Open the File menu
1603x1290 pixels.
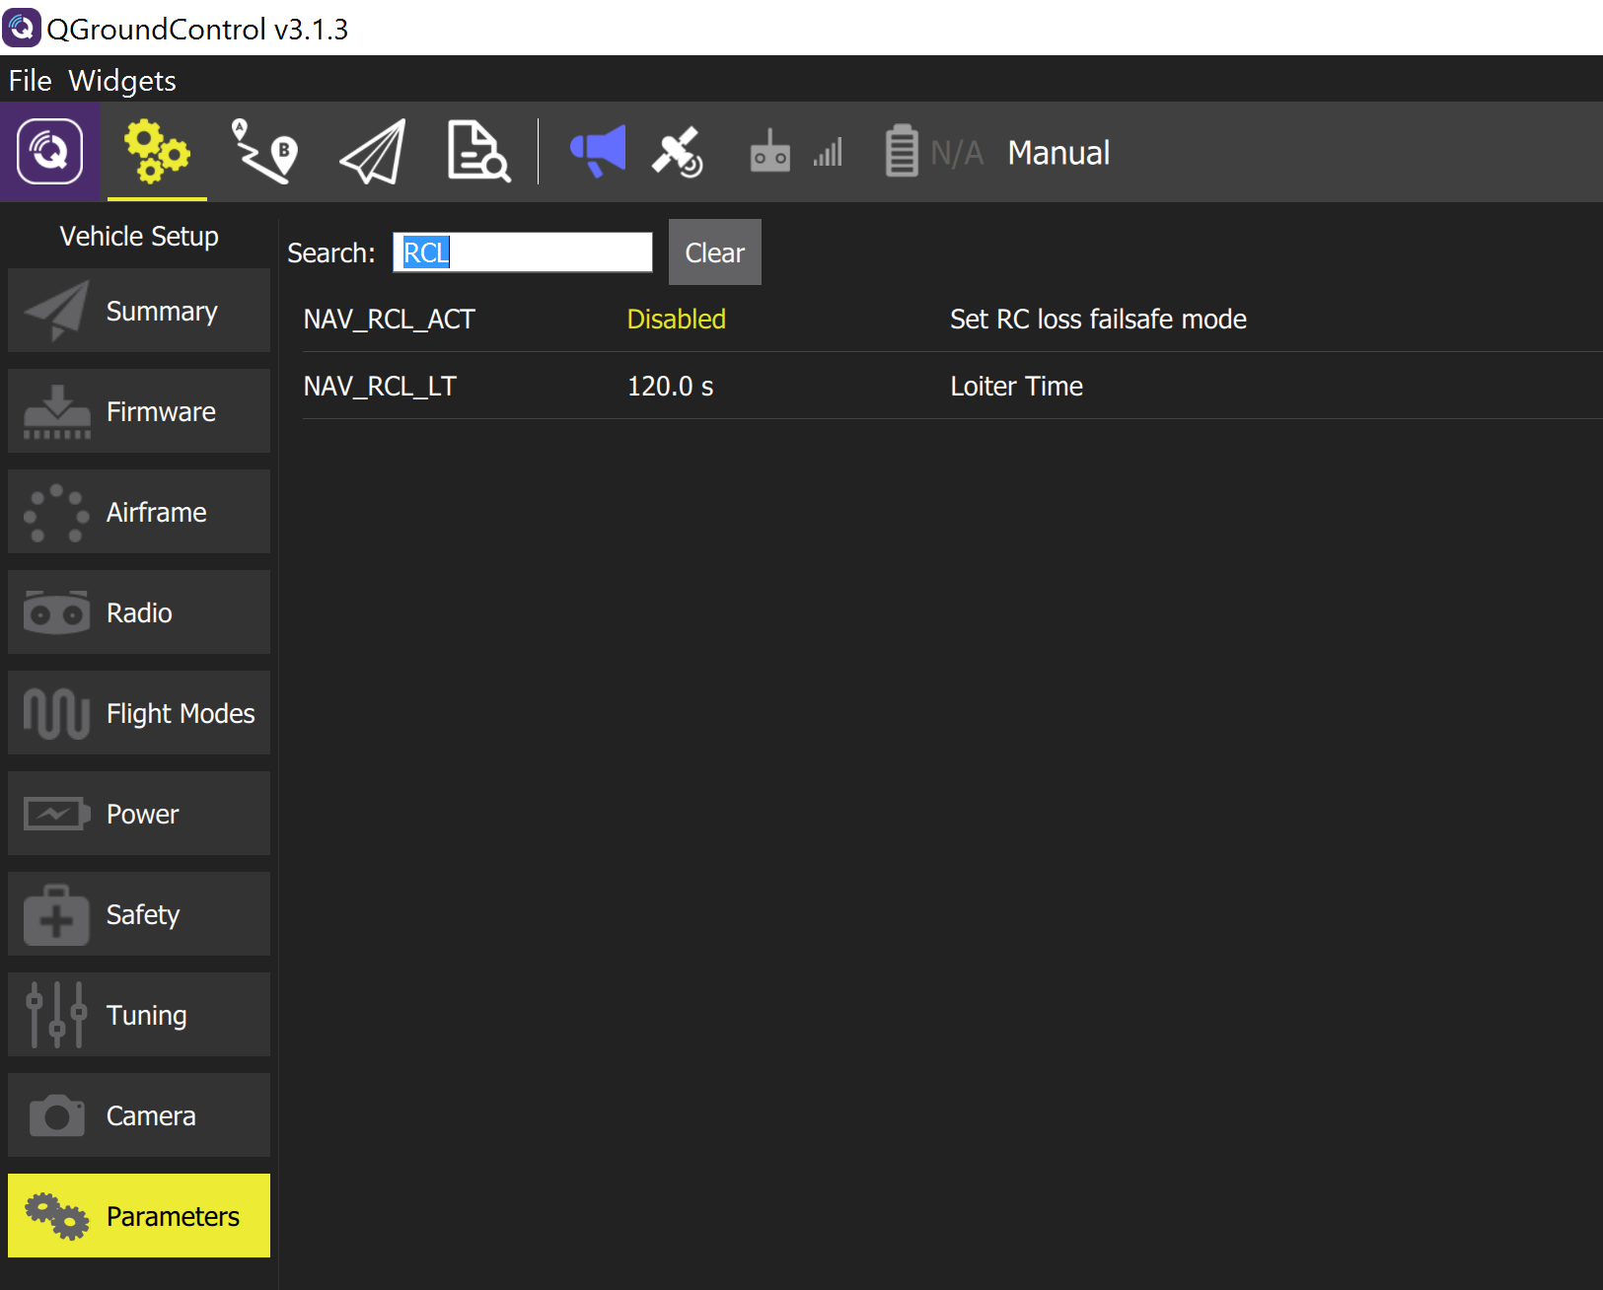pyautogui.click(x=29, y=80)
